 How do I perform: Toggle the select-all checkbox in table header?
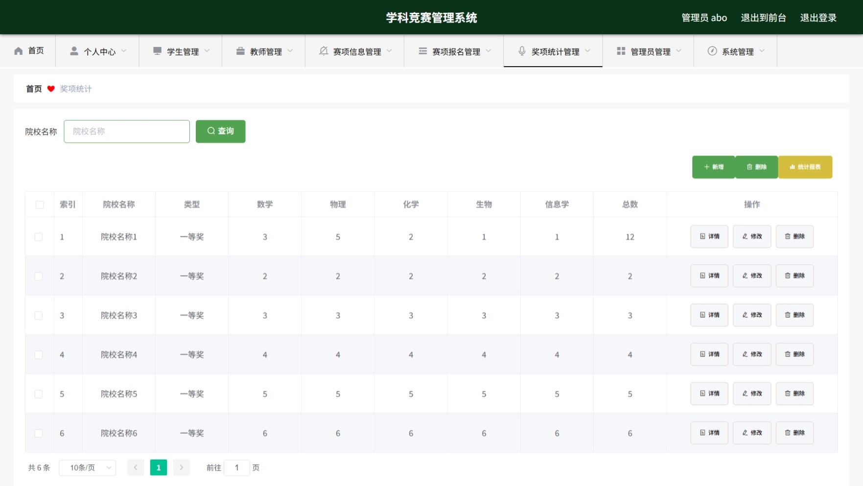click(40, 205)
